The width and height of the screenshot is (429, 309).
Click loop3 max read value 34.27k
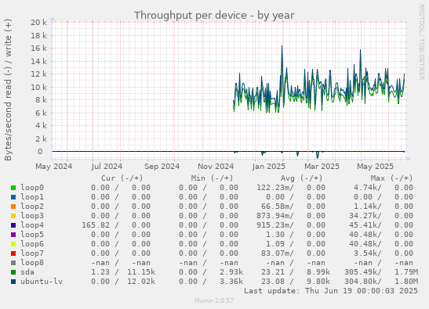tap(365, 216)
